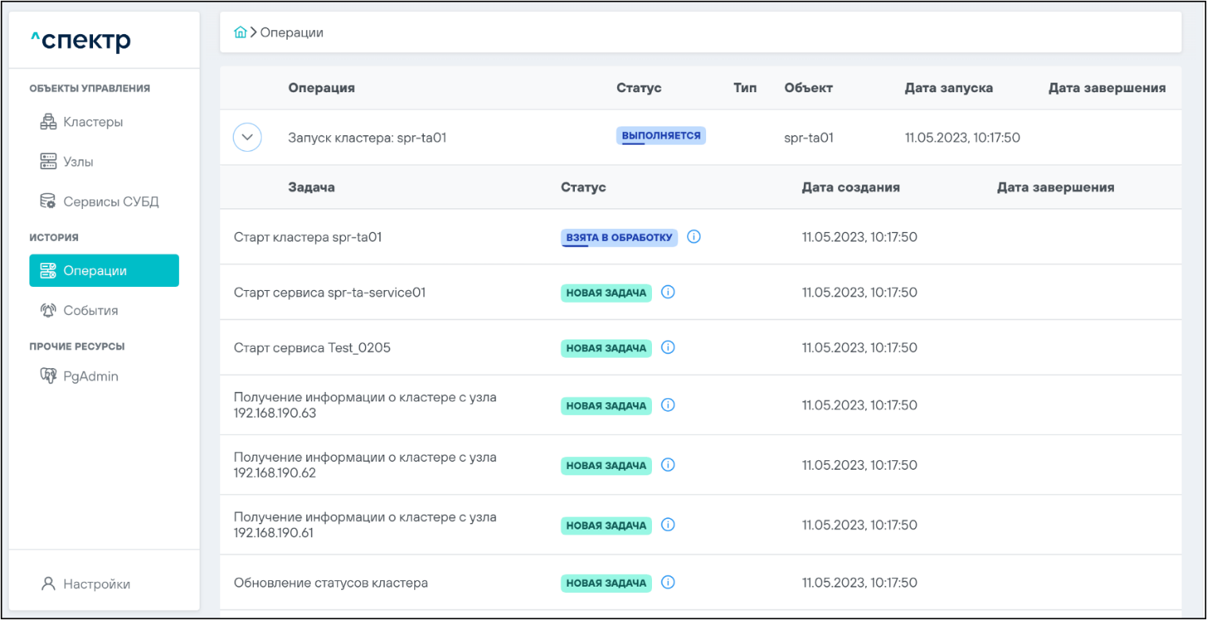1207x620 pixels.
Task: Click info icon next to Старт кластера spr-ta01
Action: (693, 237)
